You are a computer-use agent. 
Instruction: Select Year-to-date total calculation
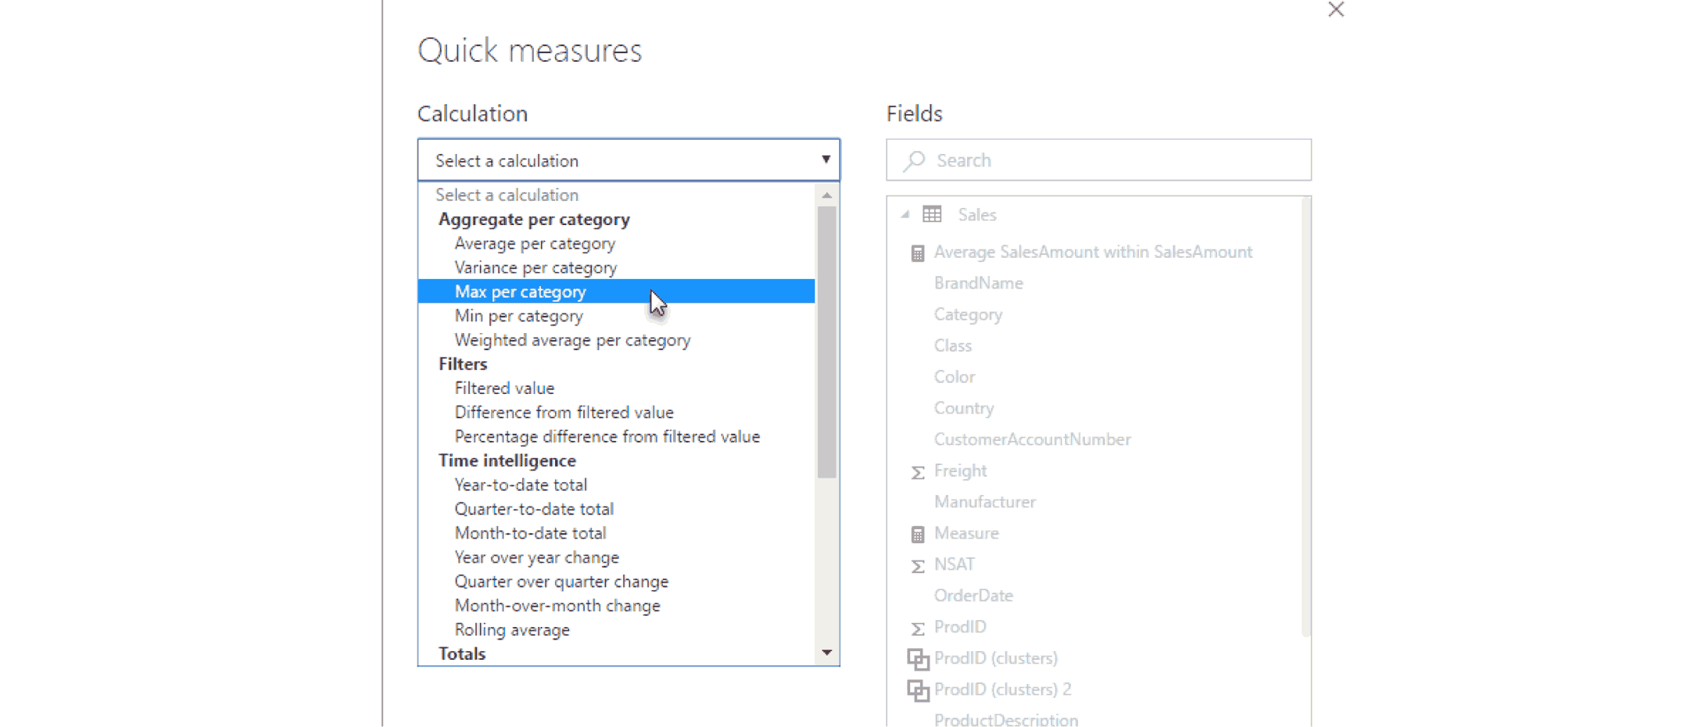tap(521, 485)
